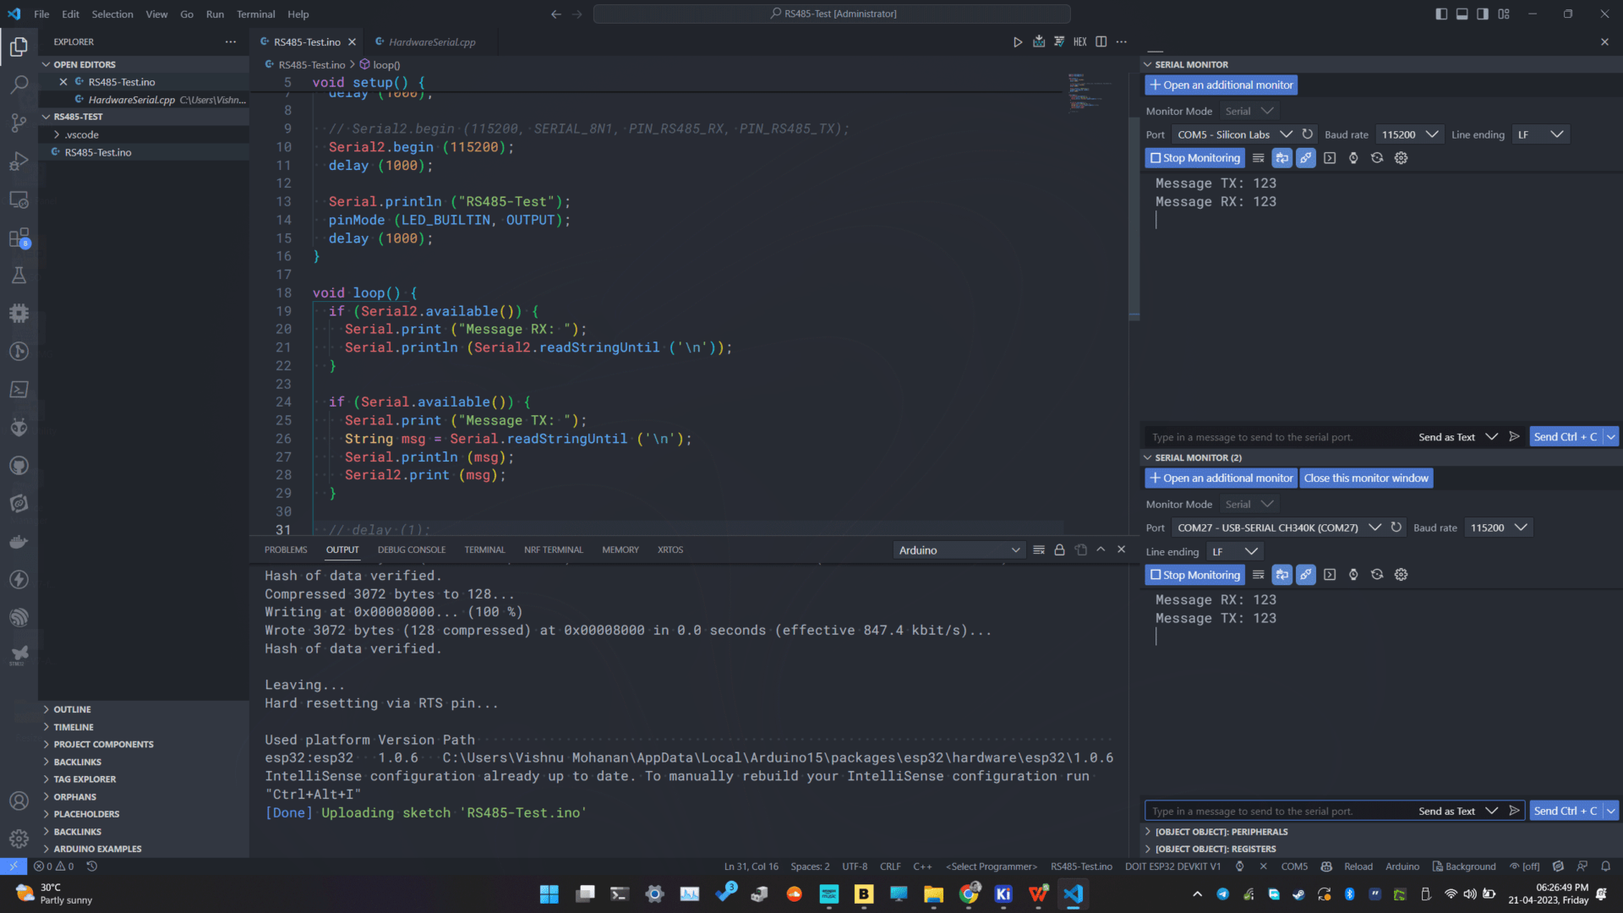Toggle autoscroll in Serial Monitor (2)
The width and height of the screenshot is (1623, 913).
1282,575
